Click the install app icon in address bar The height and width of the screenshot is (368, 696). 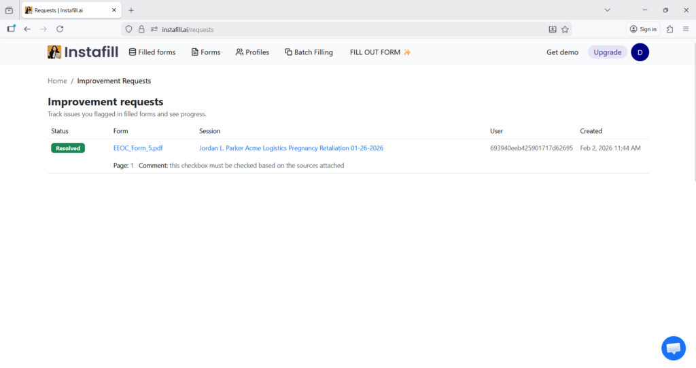[x=553, y=29]
